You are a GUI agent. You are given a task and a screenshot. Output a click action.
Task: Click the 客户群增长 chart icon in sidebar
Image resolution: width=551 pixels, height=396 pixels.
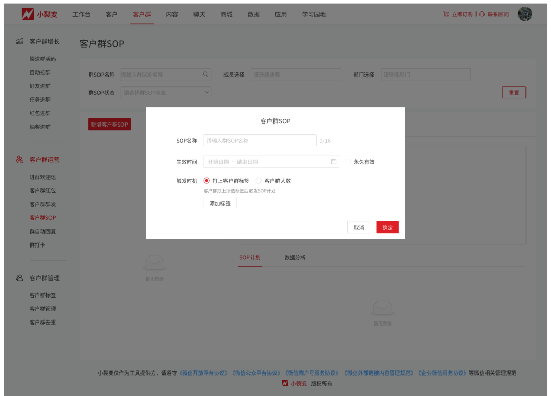(20, 41)
